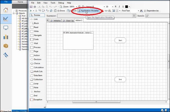
Task: Open the Find Text dropdown arrow
Action: pyautogui.click(x=138, y=11)
